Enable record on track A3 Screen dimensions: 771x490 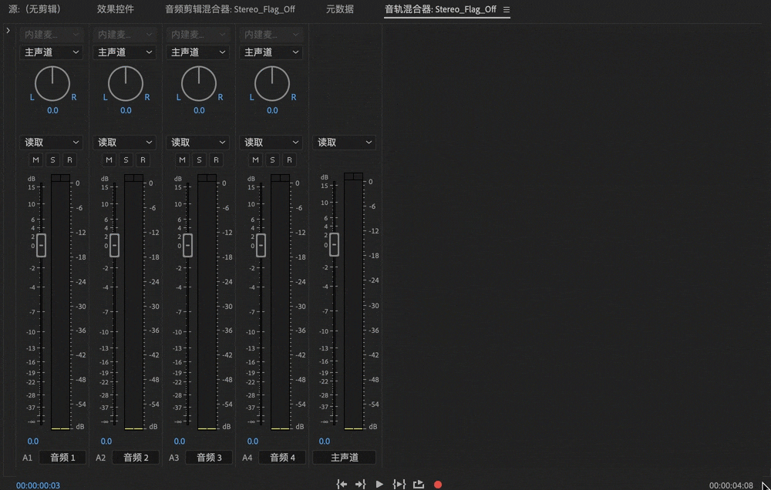(216, 159)
